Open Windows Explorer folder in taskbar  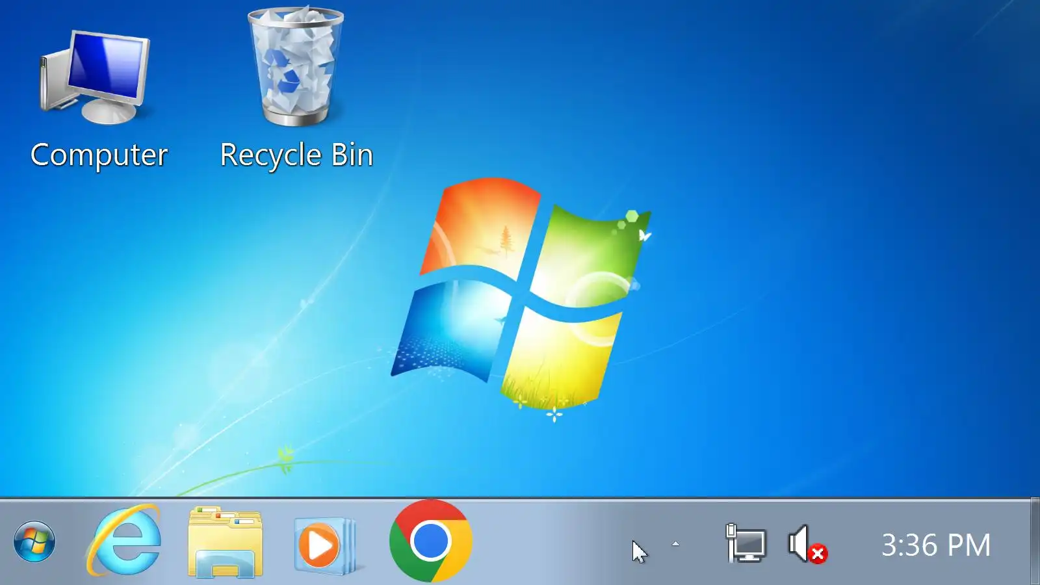coord(225,542)
